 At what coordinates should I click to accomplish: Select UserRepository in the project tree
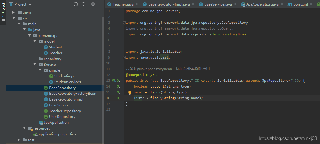coord(62,117)
